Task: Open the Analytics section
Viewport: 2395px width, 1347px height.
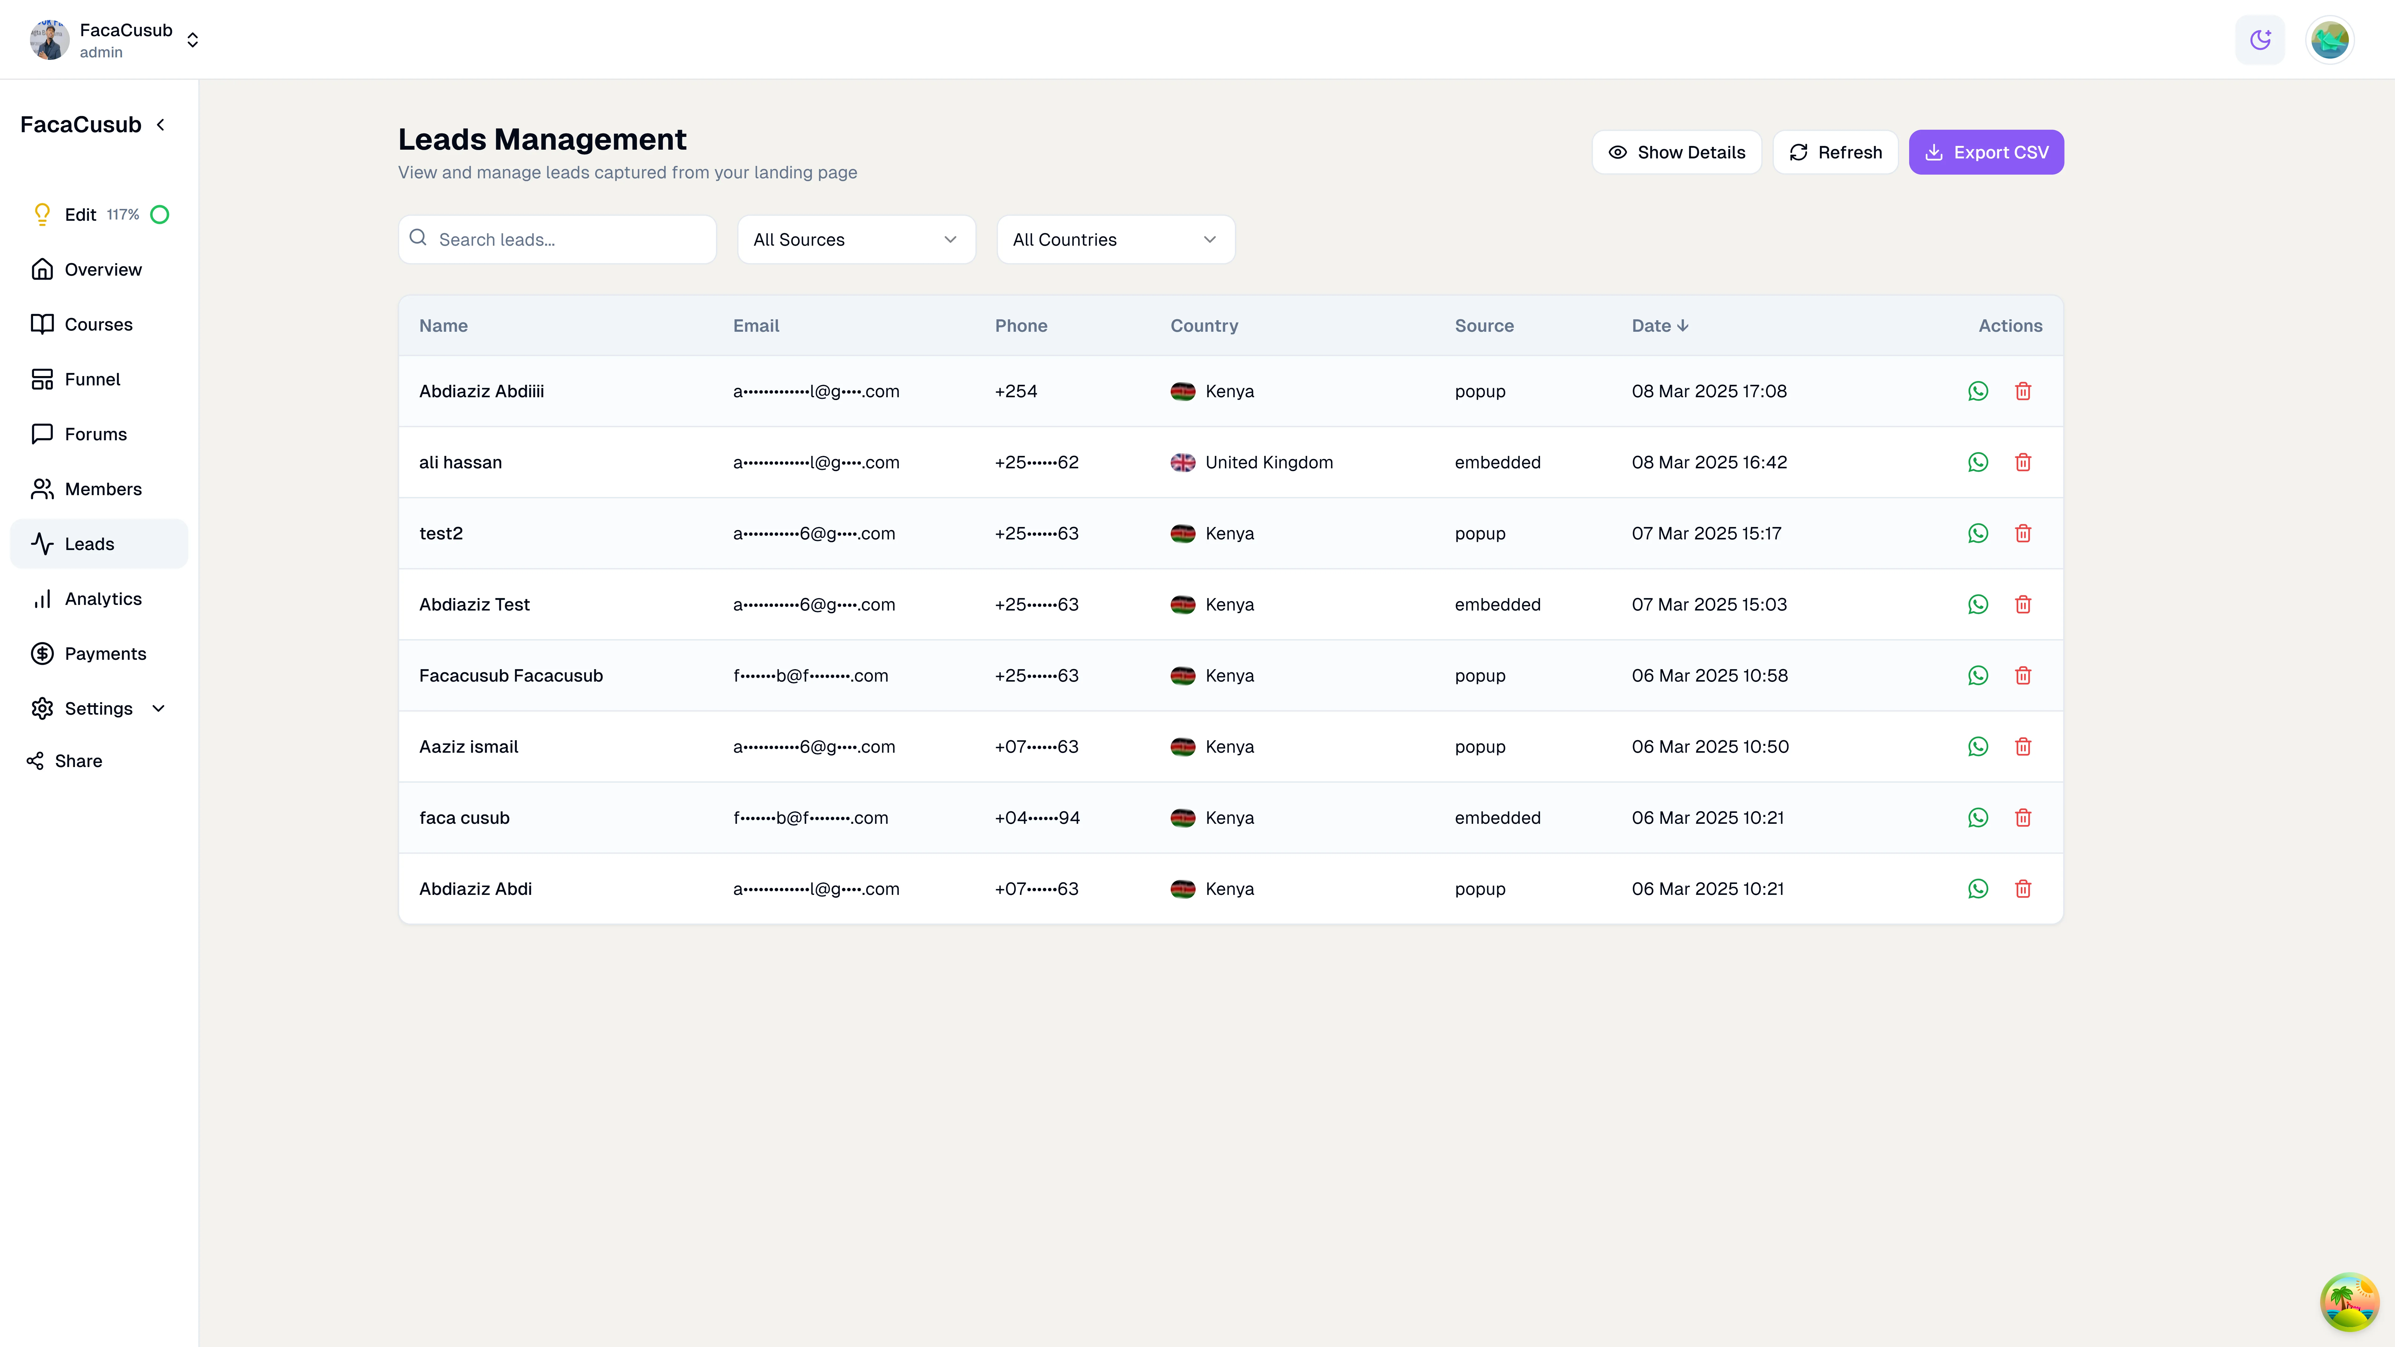Action: point(99,599)
